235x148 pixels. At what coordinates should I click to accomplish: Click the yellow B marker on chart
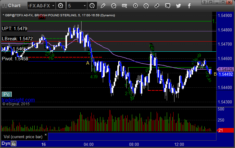point(215,74)
